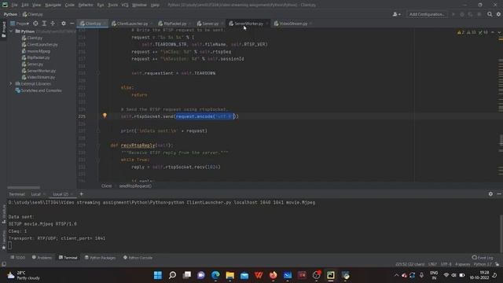Open the Event Log
503x283 pixels.
[483, 258]
